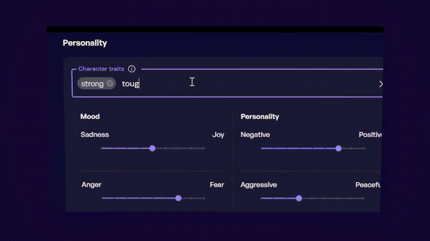Click the Negative–Positive slider handle
The height and width of the screenshot is (241, 430).
[339, 148]
